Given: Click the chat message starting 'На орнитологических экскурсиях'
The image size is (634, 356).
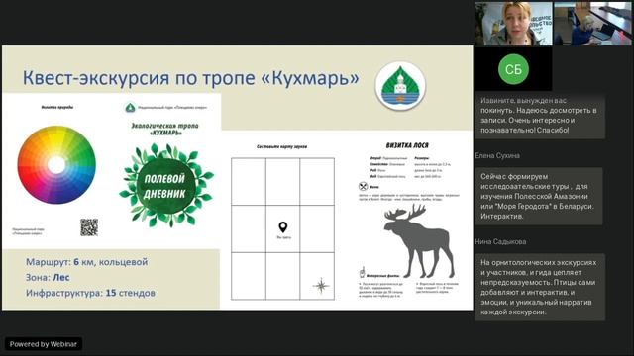Looking at the screenshot, I should click(540, 287).
